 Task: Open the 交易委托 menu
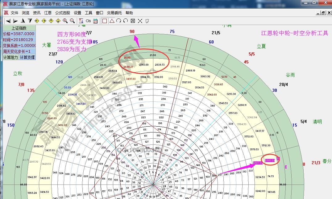pyautogui.click(x=114, y=13)
